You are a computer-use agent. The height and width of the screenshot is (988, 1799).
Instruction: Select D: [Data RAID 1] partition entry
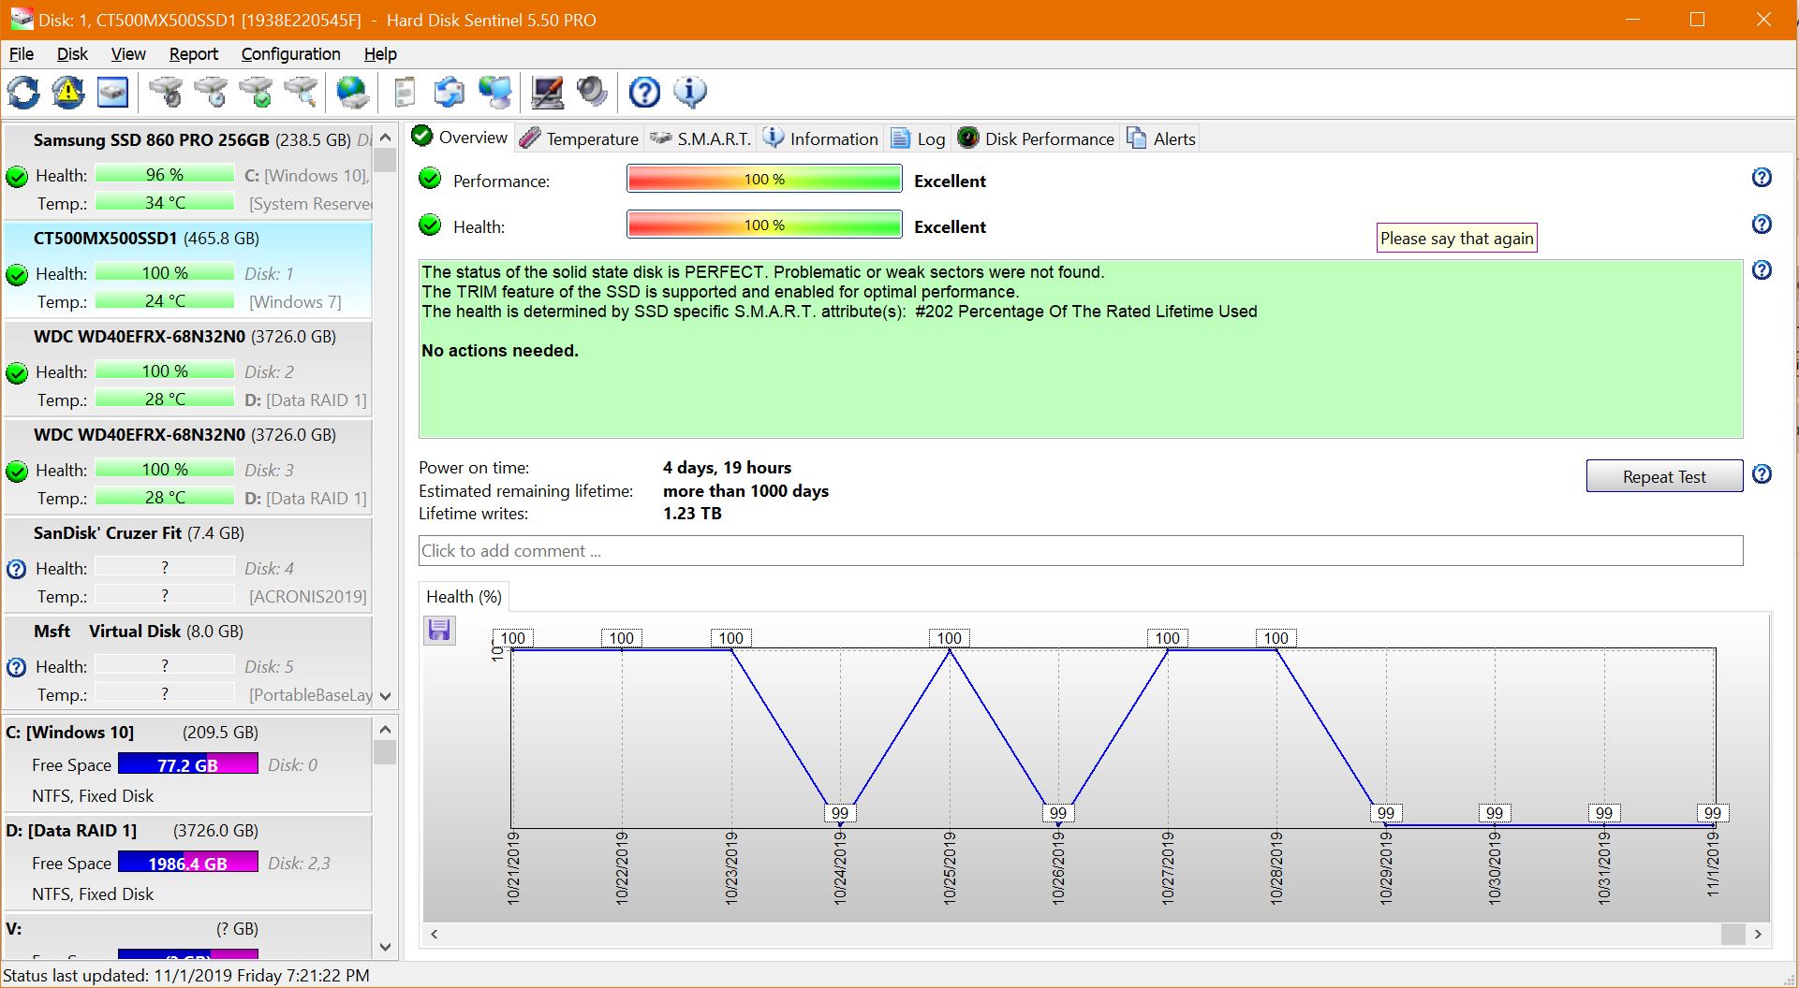[188, 863]
